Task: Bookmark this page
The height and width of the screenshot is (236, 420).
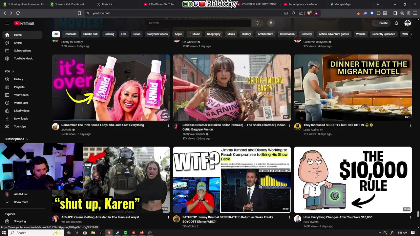Action: point(79,13)
